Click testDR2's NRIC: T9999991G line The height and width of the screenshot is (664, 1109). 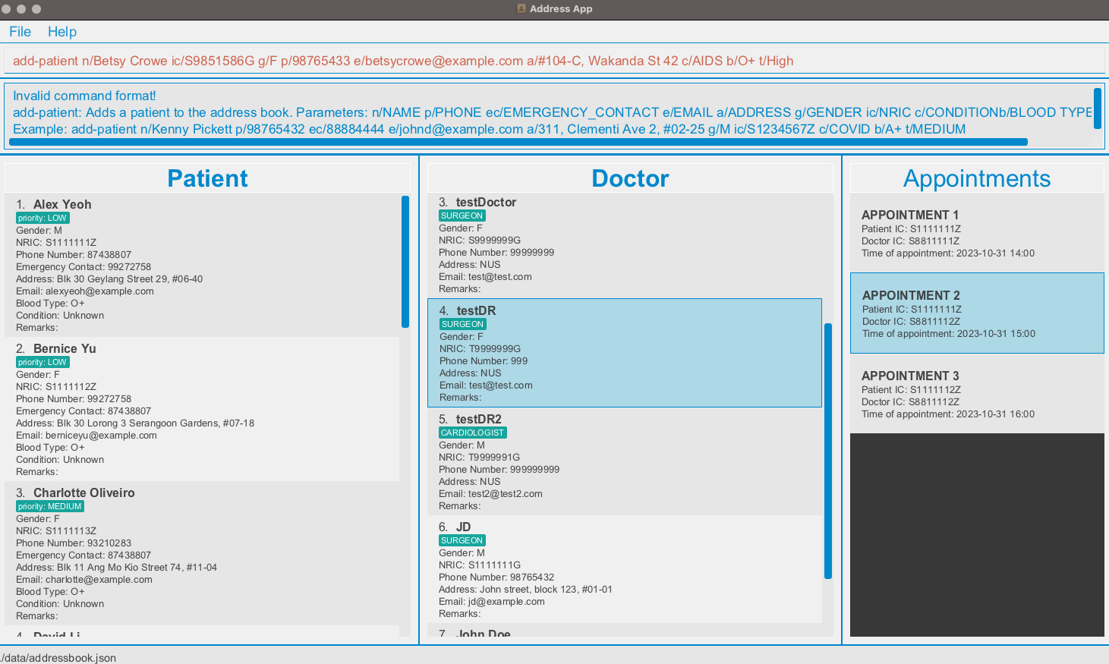coord(480,458)
